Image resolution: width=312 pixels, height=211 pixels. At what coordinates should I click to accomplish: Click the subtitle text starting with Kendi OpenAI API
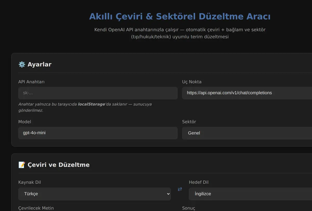(x=180, y=33)
